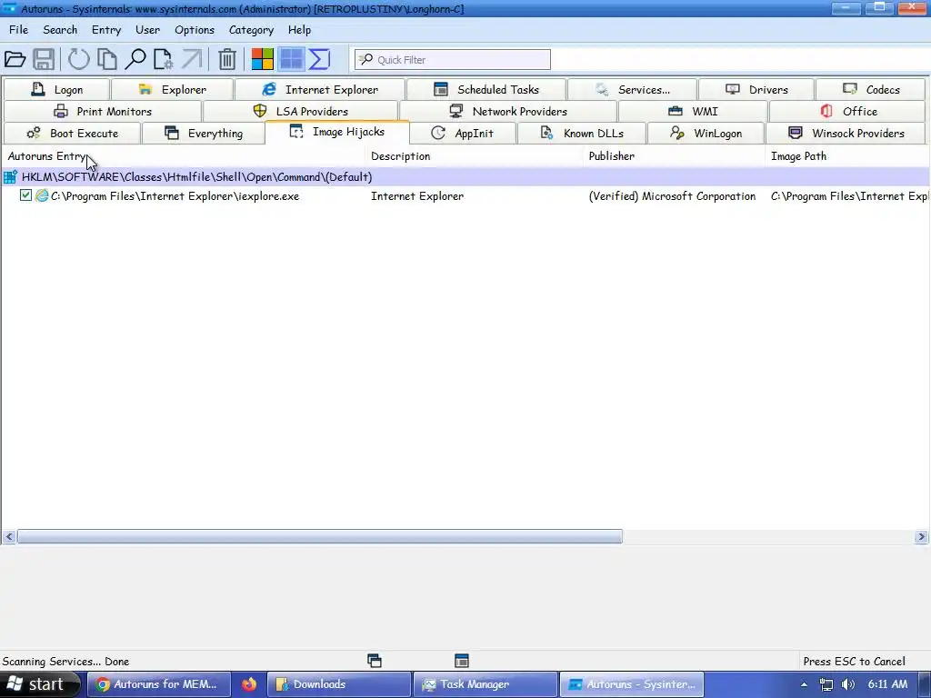The height and width of the screenshot is (698, 931).
Task: Switch to the Boot Execute tab
Action: [72, 133]
